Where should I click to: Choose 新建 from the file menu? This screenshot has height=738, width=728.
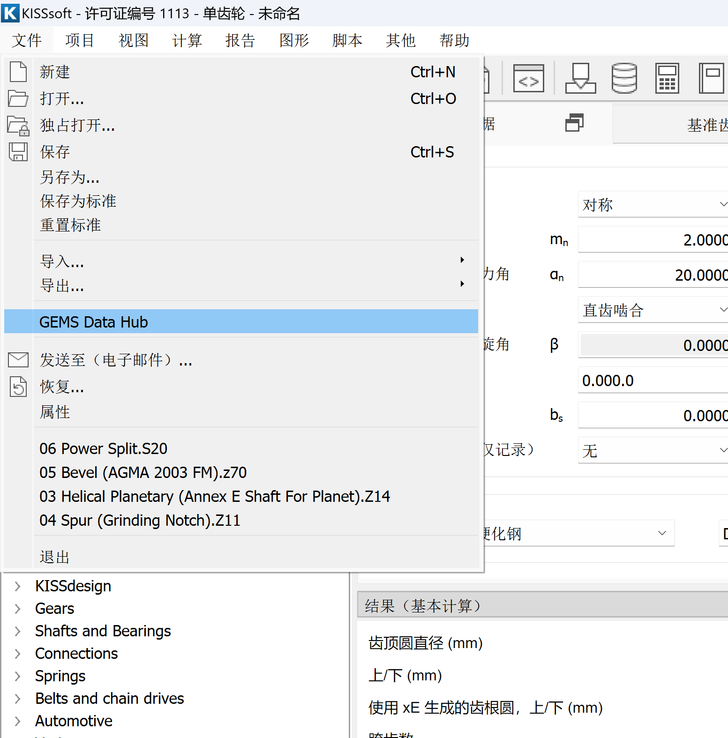click(241, 72)
